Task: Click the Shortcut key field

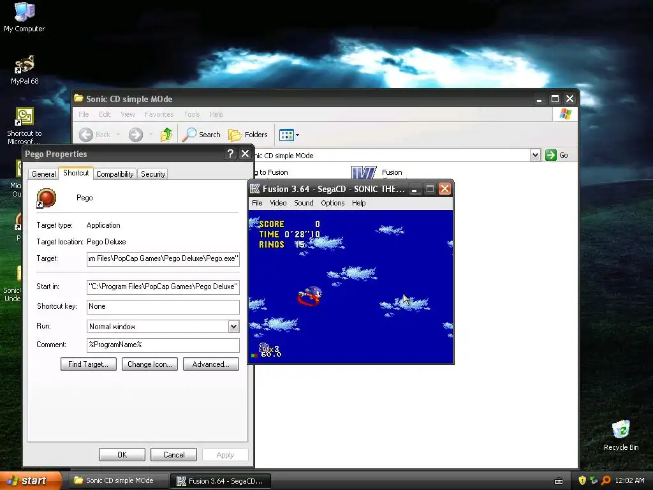Action: 163,307
